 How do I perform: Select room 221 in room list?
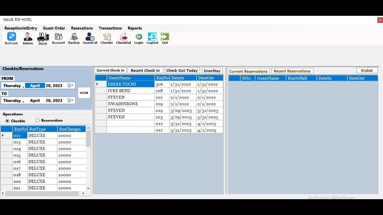click(x=43, y=188)
